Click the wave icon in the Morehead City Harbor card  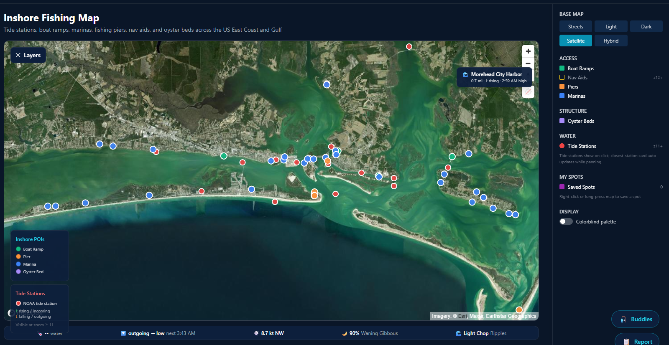tap(465, 75)
